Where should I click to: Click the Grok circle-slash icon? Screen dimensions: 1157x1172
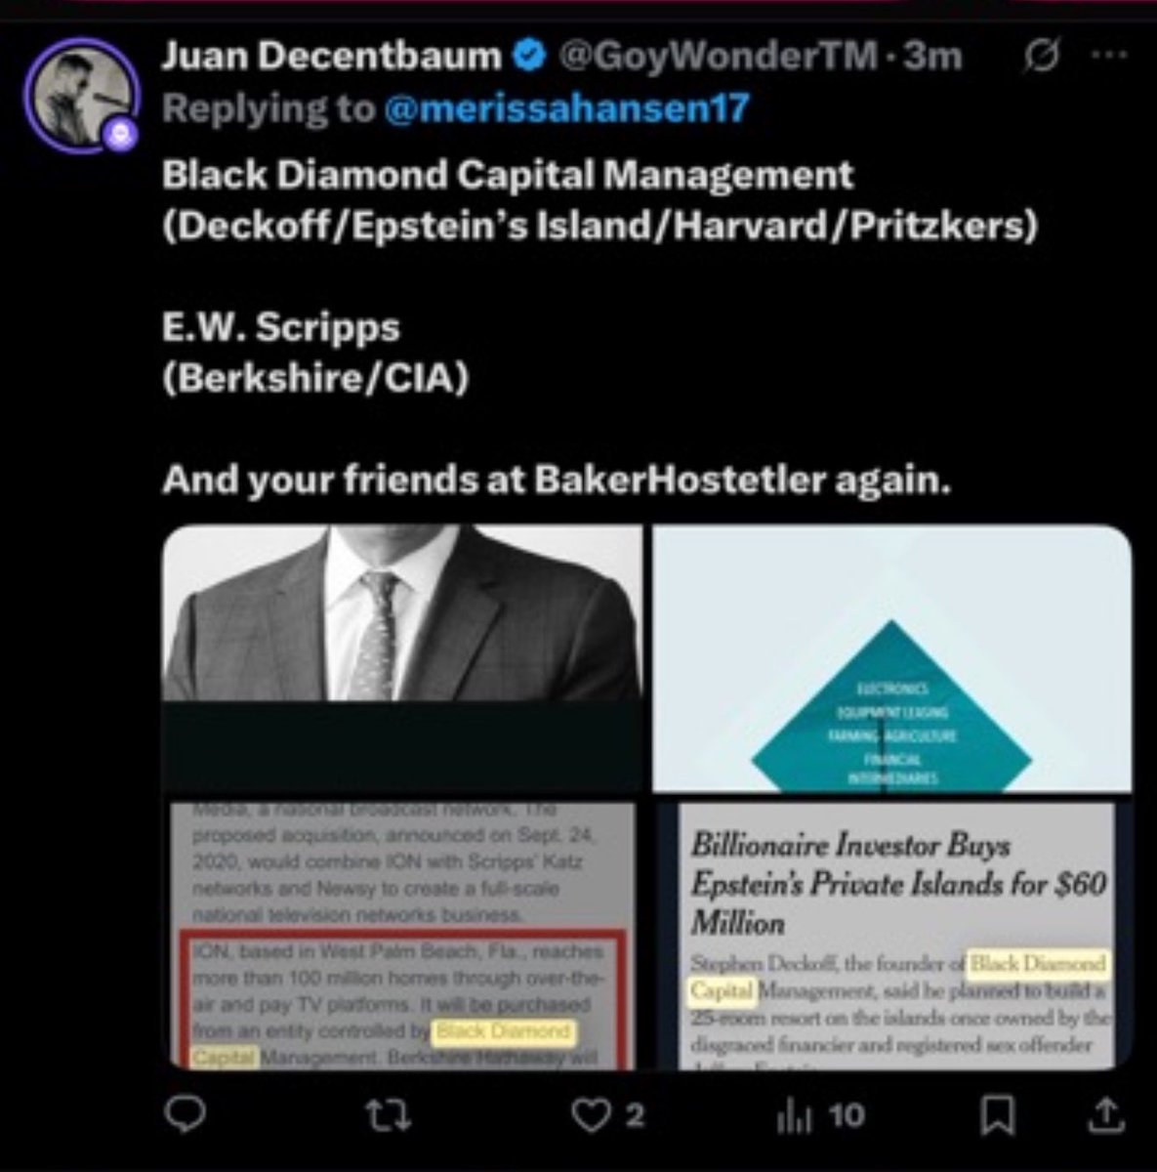coord(1042,59)
